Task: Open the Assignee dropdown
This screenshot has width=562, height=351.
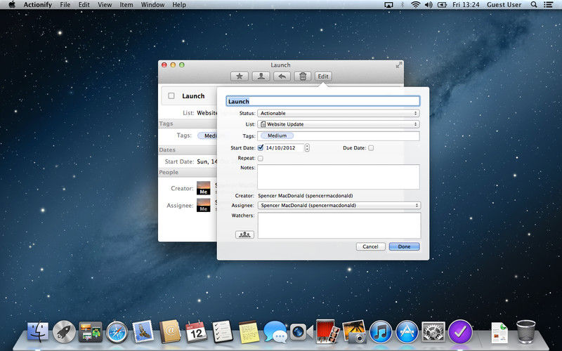Action: pos(339,206)
